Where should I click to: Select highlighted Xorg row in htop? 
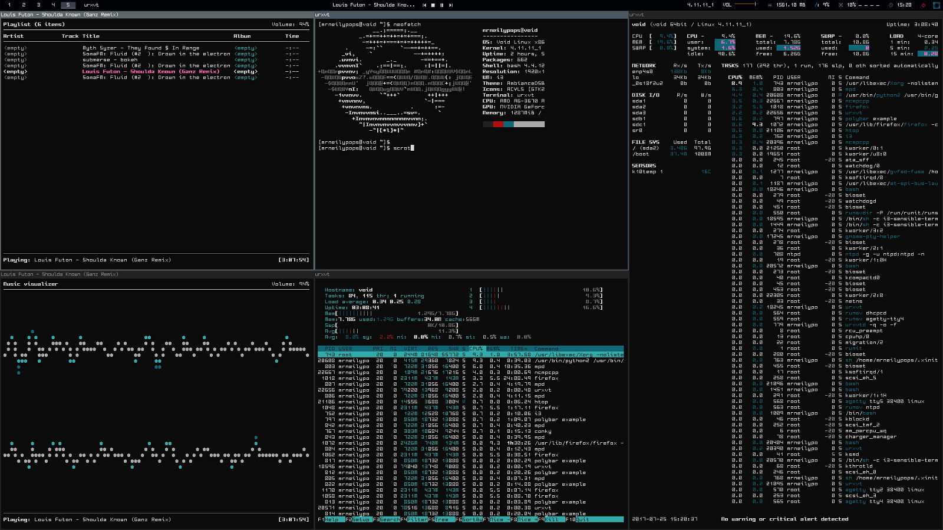[470, 355]
